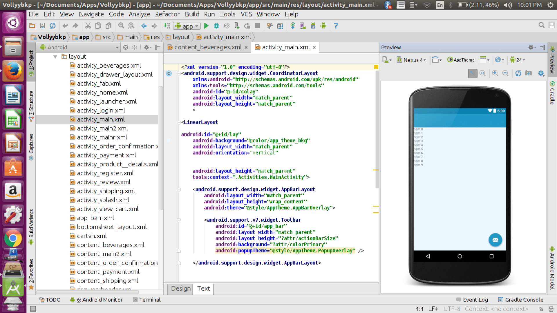Take a preview screenshot with the camera icon
This screenshot has width=557, height=313.
529,73
